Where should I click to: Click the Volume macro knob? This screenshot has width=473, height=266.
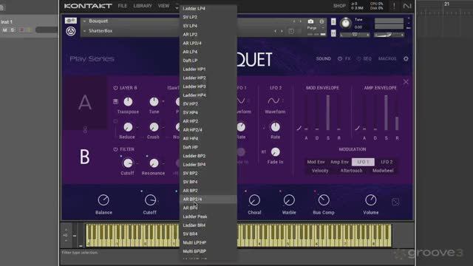click(371, 200)
